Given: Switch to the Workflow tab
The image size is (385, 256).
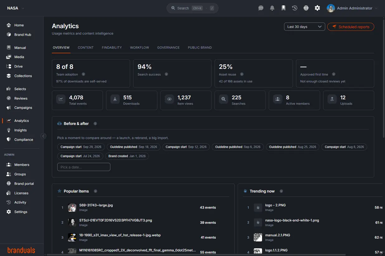Looking at the screenshot, I should (x=140, y=48).
